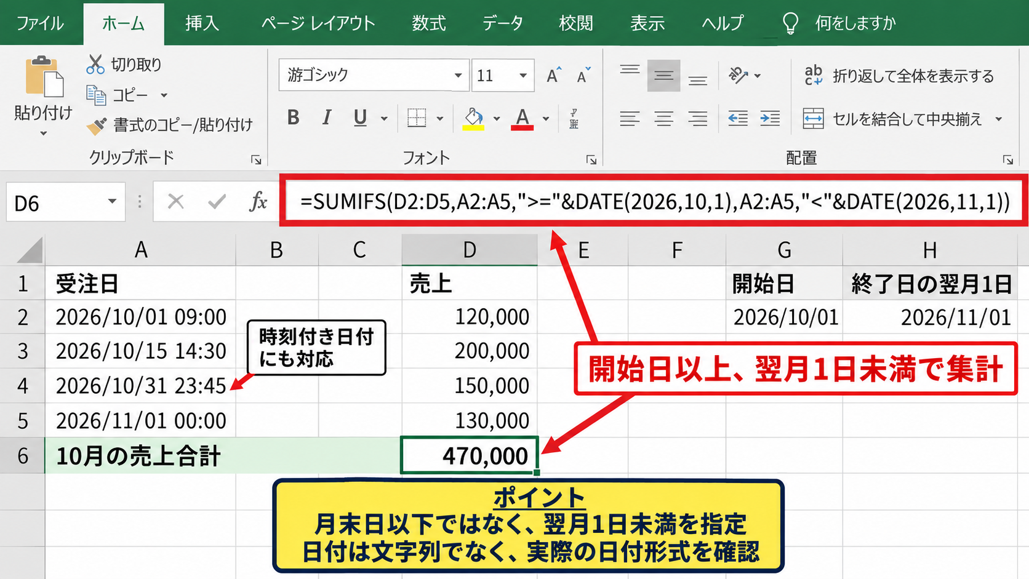The image size is (1029, 579).
Task: Open merge and center dropdown arrow
Action: (998, 119)
